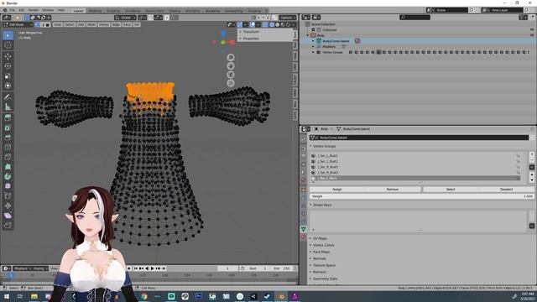Click the viewport pan hand gizmo
Image resolution: width=537 pixels, height=302 pixels.
pos(231,65)
